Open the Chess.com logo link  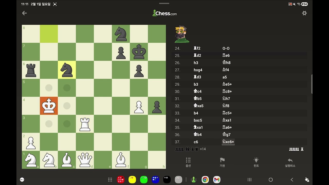click(164, 13)
